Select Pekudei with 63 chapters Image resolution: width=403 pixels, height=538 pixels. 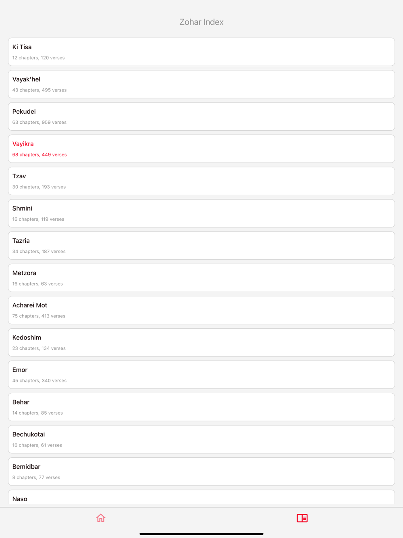[201, 117]
